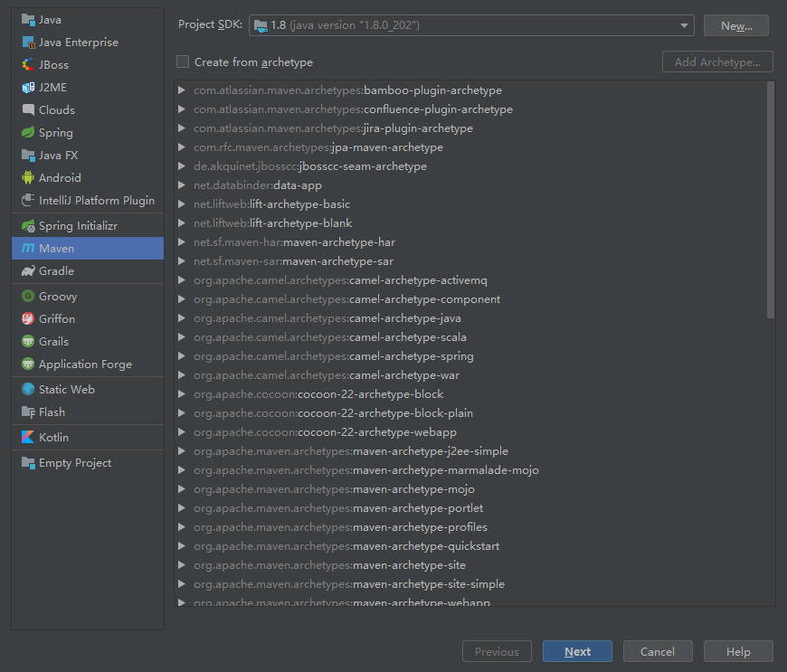Select Spring Initializr label

pyautogui.click(x=79, y=226)
